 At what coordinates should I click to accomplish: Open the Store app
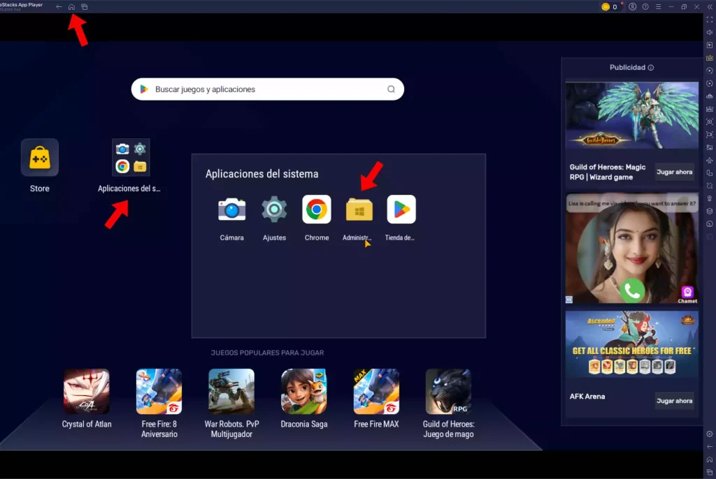point(40,157)
